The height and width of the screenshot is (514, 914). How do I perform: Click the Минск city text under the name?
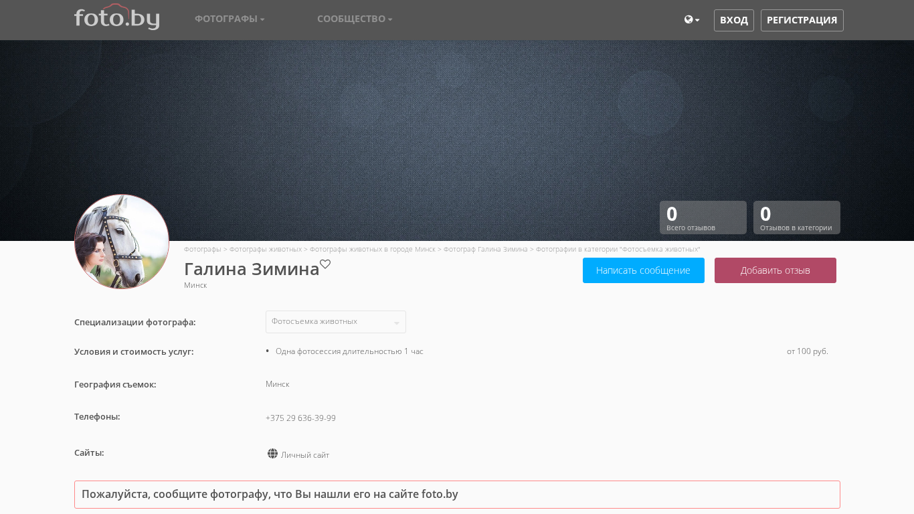195,285
